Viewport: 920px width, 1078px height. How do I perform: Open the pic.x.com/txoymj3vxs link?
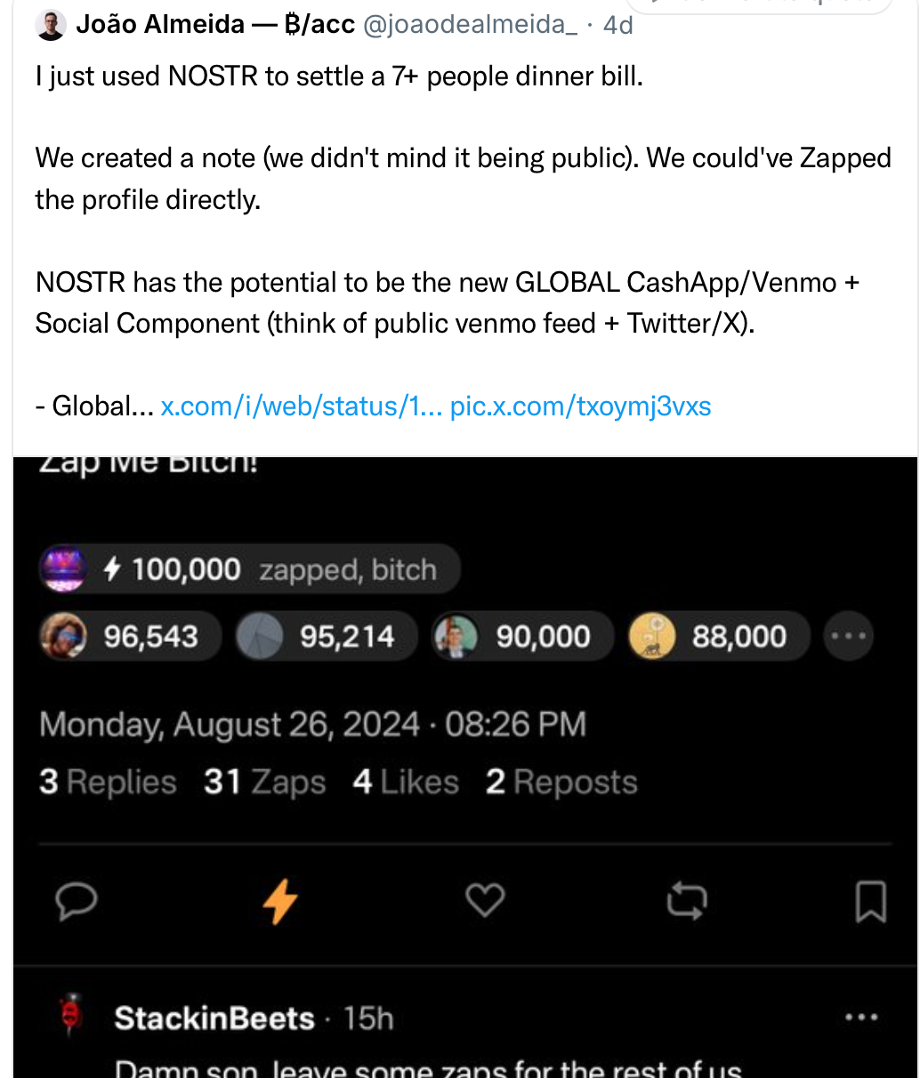click(580, 406)
